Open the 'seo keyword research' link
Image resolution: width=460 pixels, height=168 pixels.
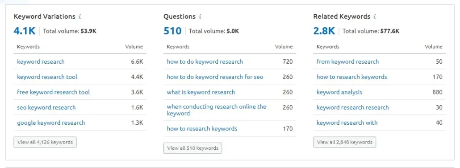[46, 107]
